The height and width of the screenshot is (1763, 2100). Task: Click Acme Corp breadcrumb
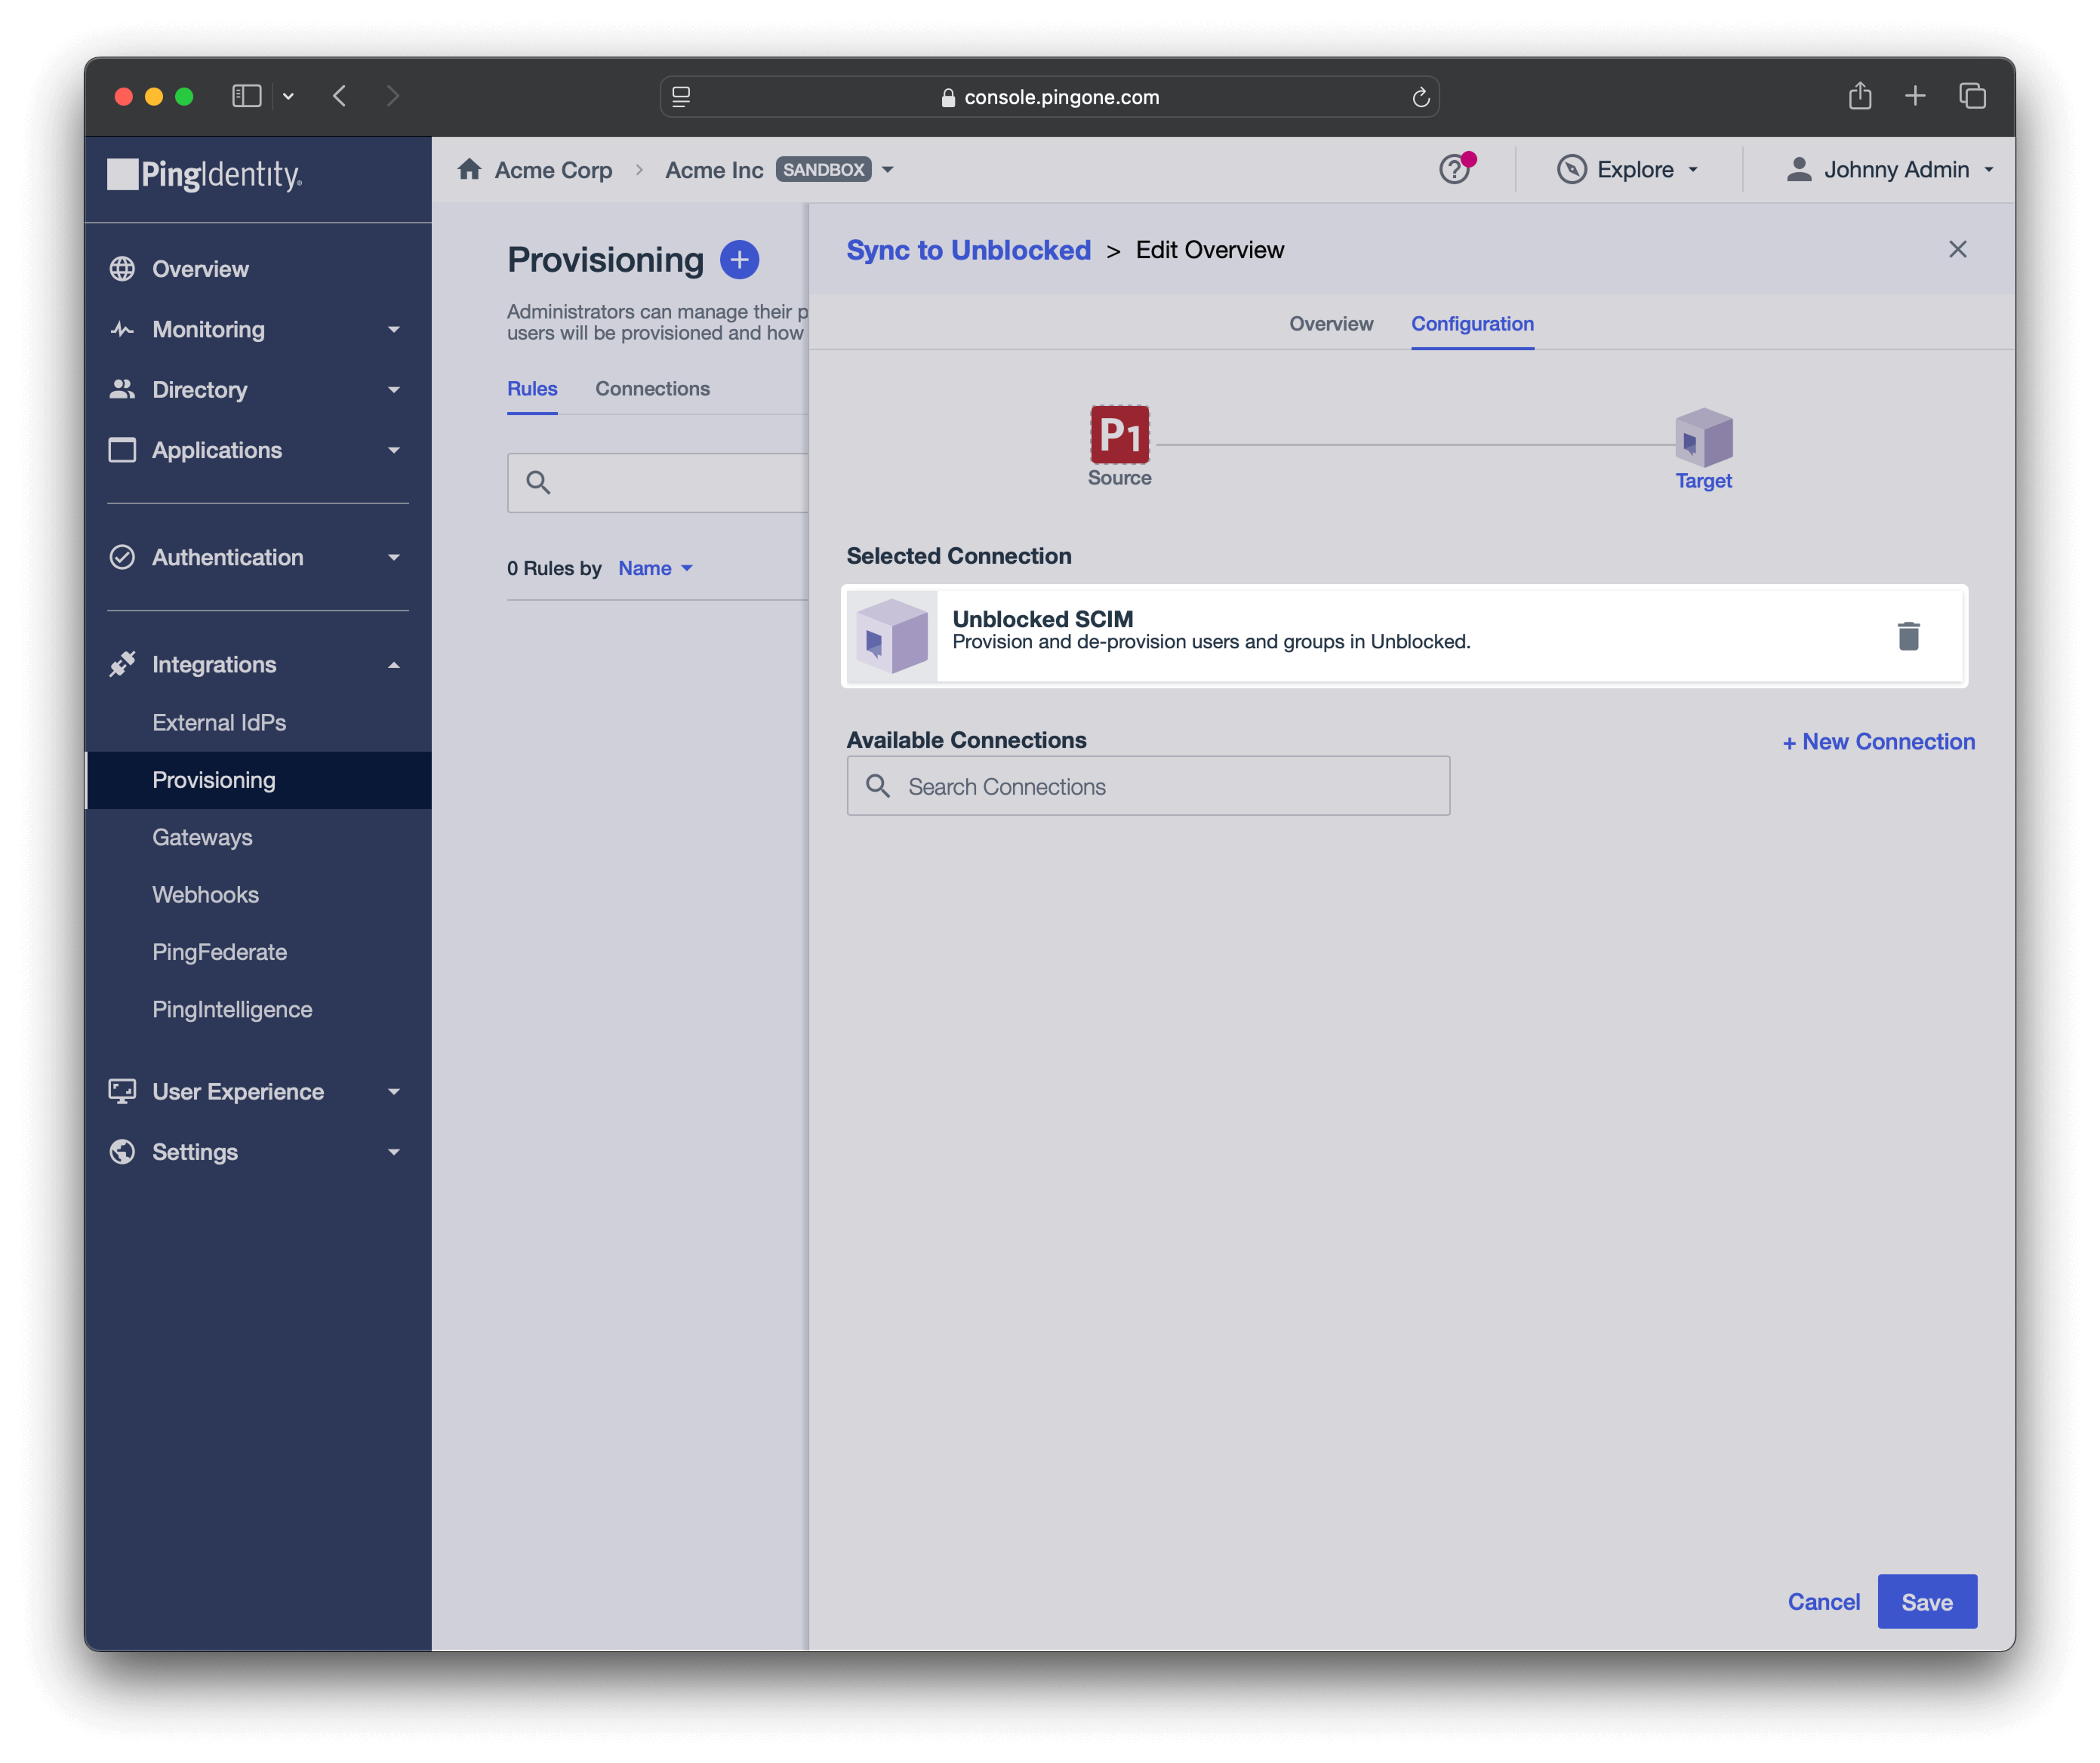553,170
